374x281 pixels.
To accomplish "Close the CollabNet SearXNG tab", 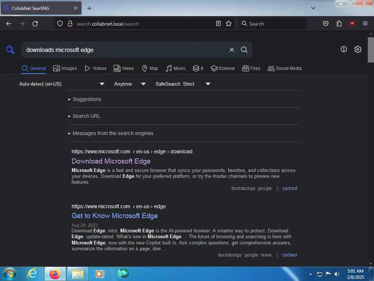I will coord(75,8).
